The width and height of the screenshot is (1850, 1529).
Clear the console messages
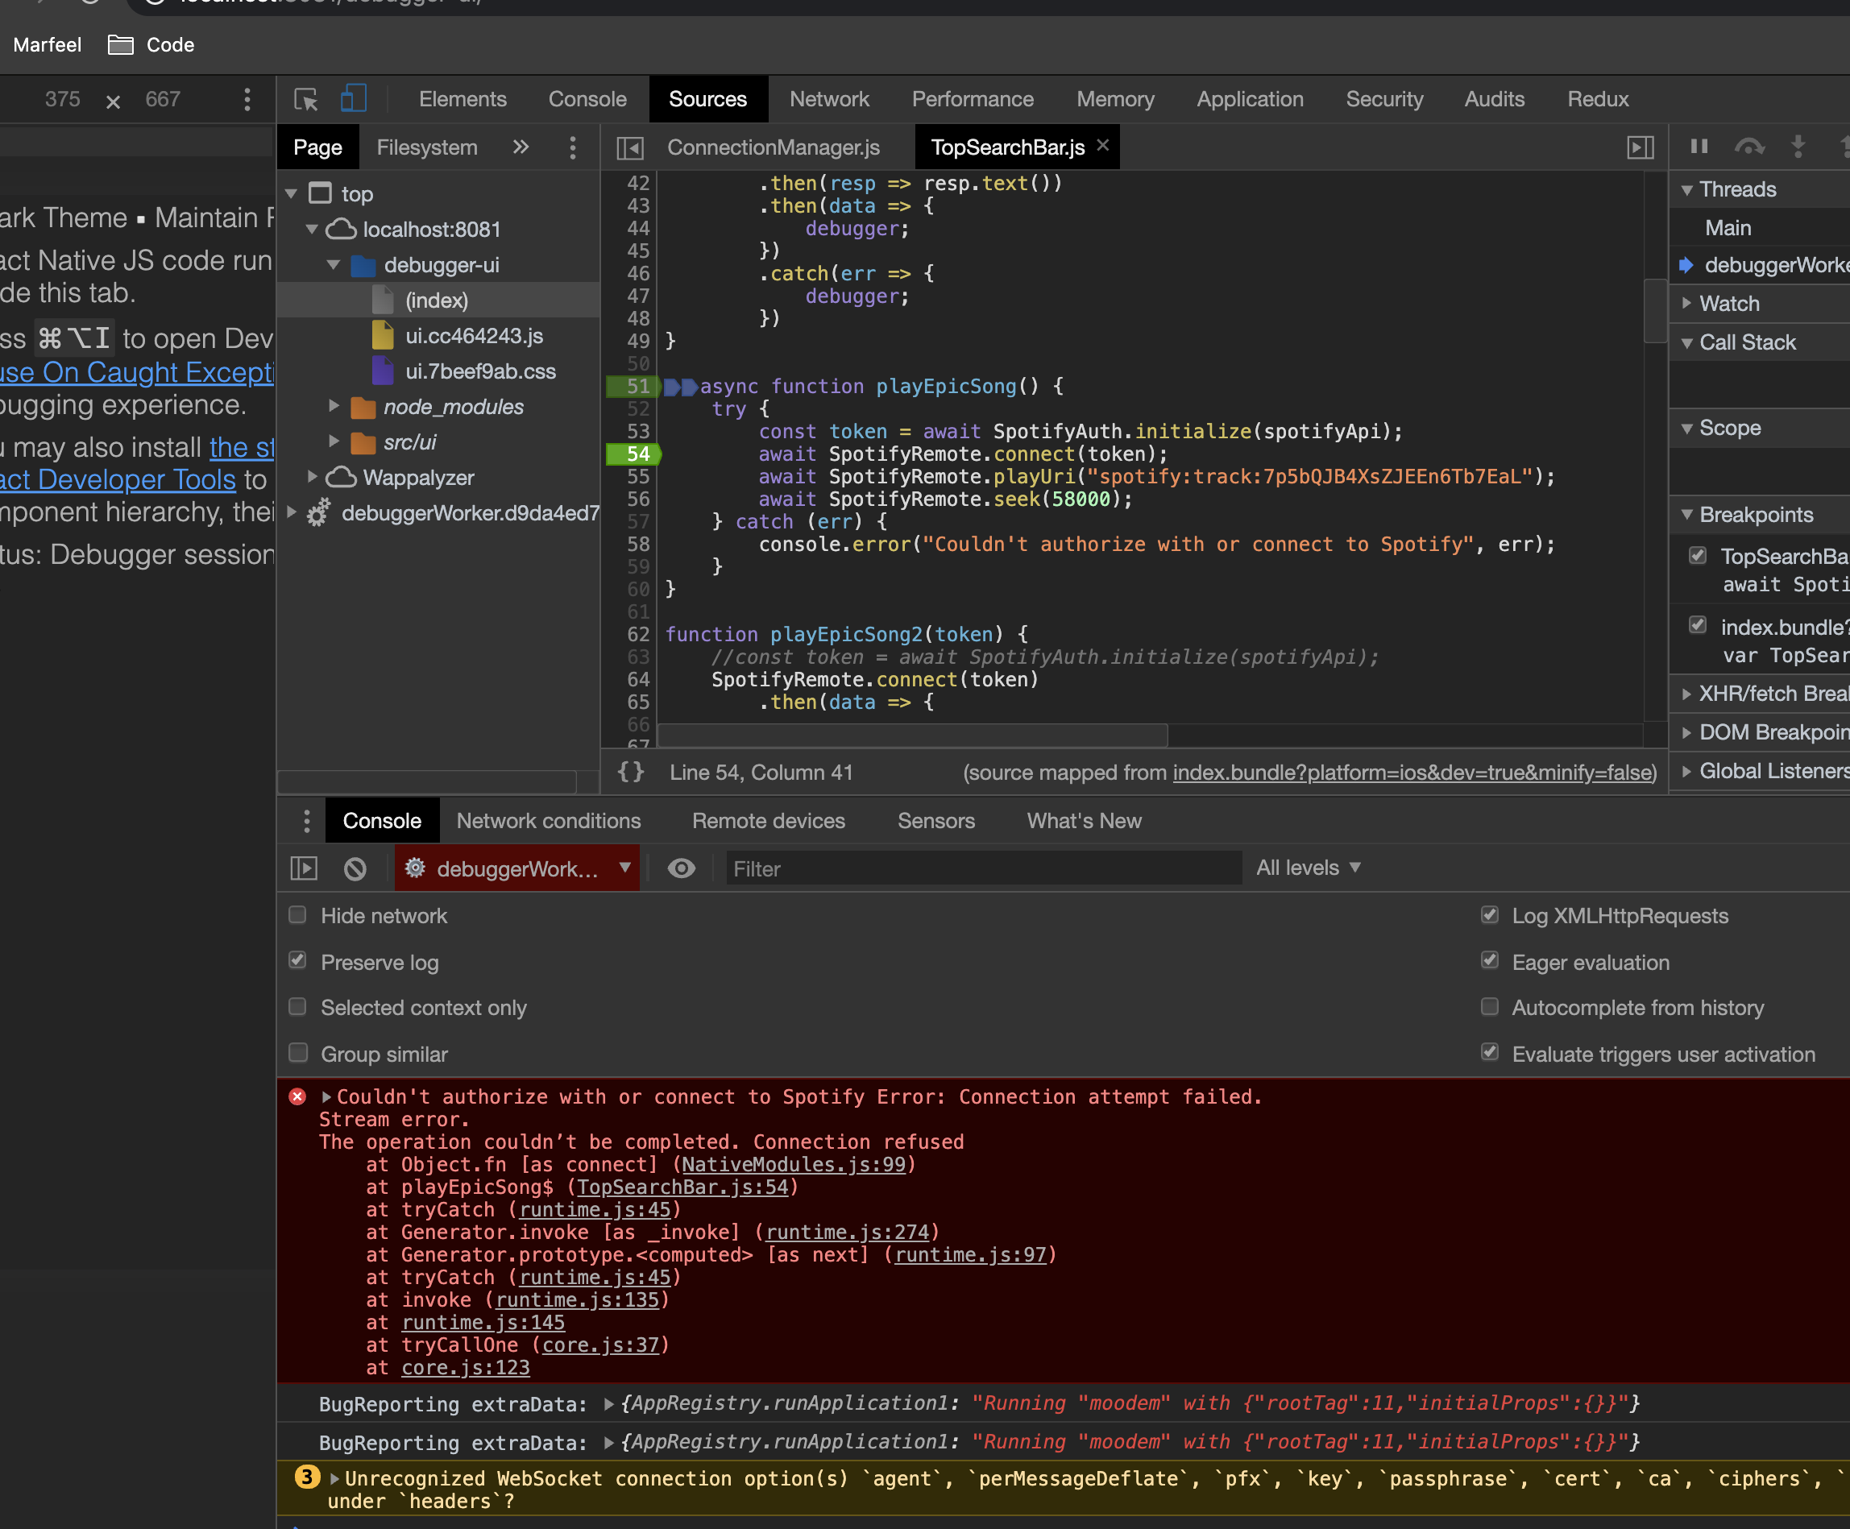[x=355, y=868]
